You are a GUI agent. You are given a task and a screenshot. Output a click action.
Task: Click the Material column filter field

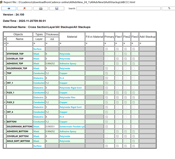click(72, 44)
